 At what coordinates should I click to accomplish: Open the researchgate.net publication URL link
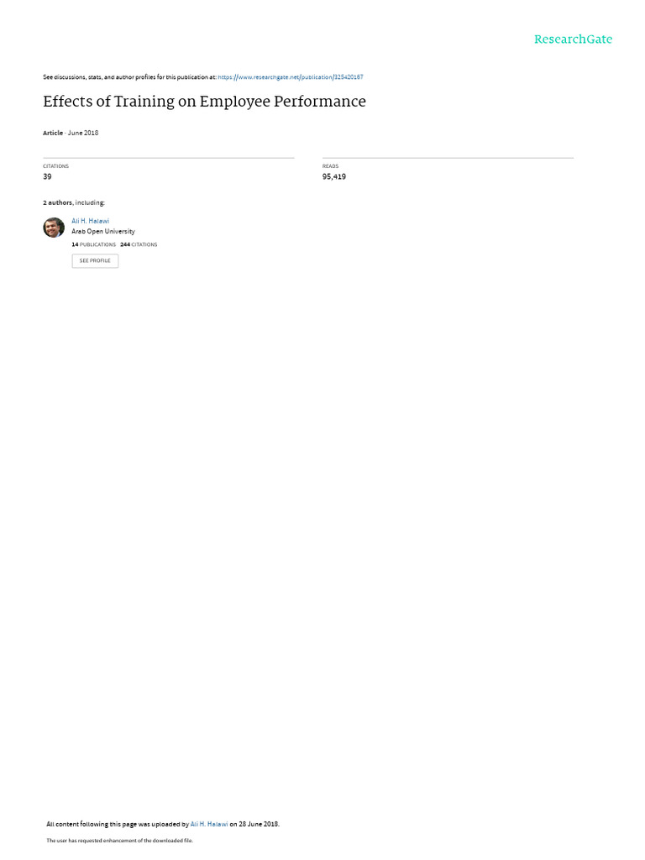(x=290, y=77)
